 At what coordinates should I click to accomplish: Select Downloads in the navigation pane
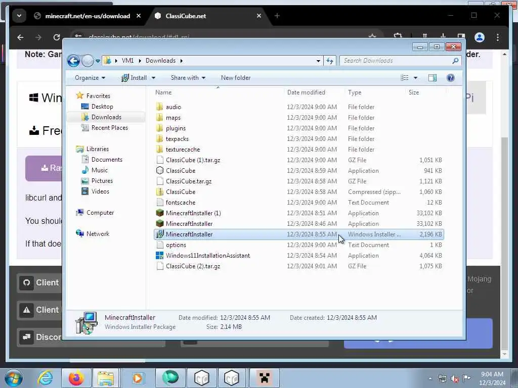pos(106,117)
